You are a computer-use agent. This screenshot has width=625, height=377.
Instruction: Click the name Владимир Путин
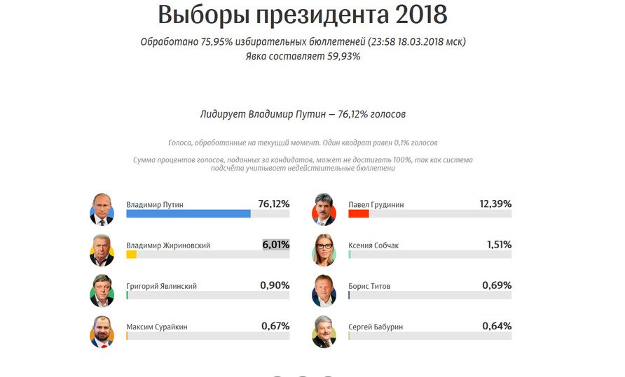tap(155, 205)
